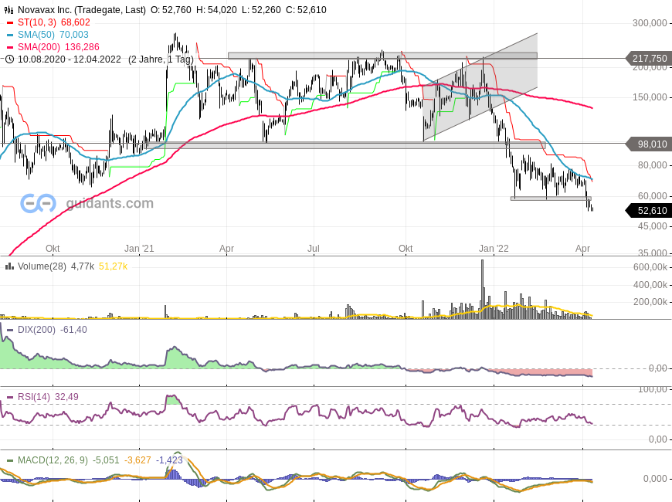The height and width of the screenshot is (502, 672).
Task: Open the Volume(28) indicator label
Action: point(42,266)
